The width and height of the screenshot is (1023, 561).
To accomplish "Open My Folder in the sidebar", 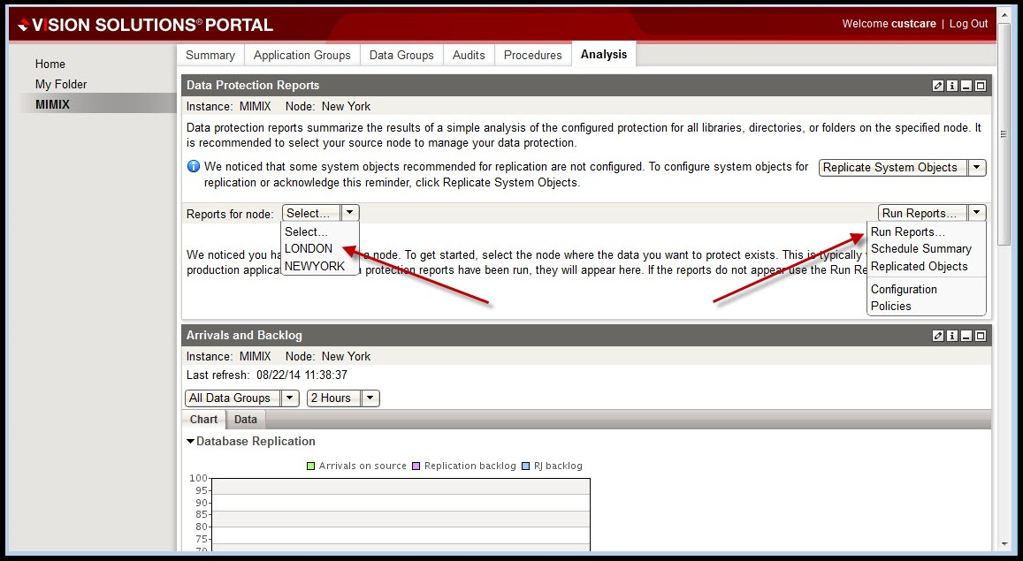I will coord(61,85).
